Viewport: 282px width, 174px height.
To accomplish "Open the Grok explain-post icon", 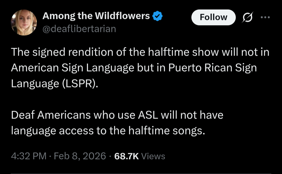I will tap(248, 17).
